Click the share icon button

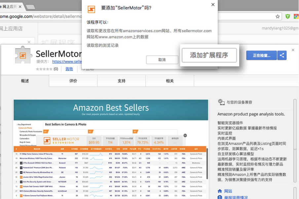pos(282,55)
